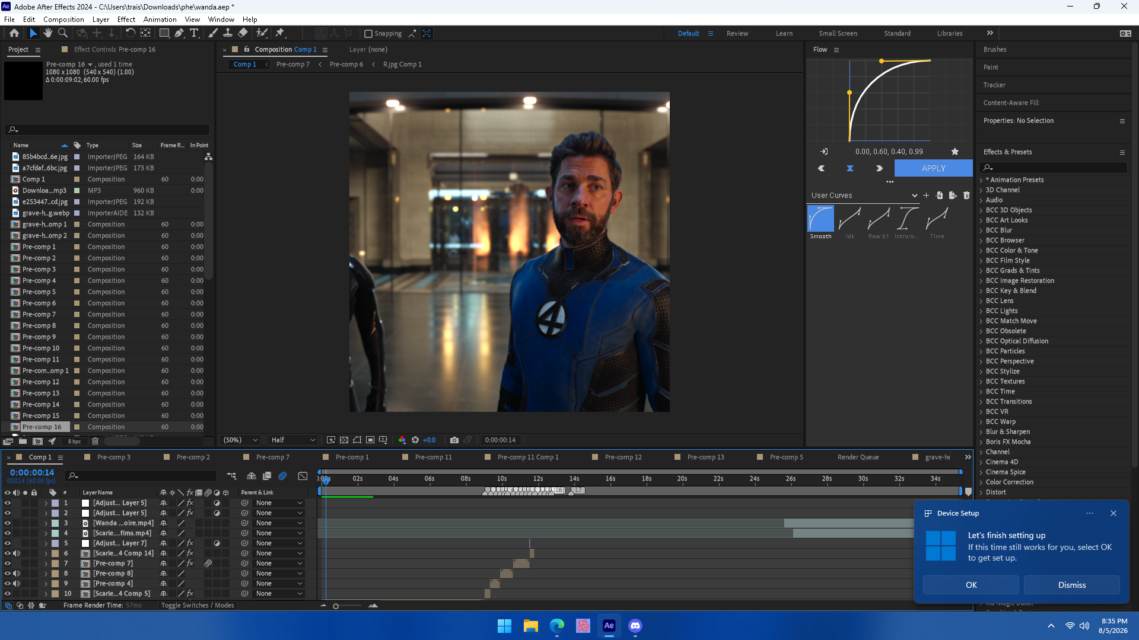Expand the BCC Blur effects category
The height and width of the screenshot is (640, 1139).
point(981,231)
